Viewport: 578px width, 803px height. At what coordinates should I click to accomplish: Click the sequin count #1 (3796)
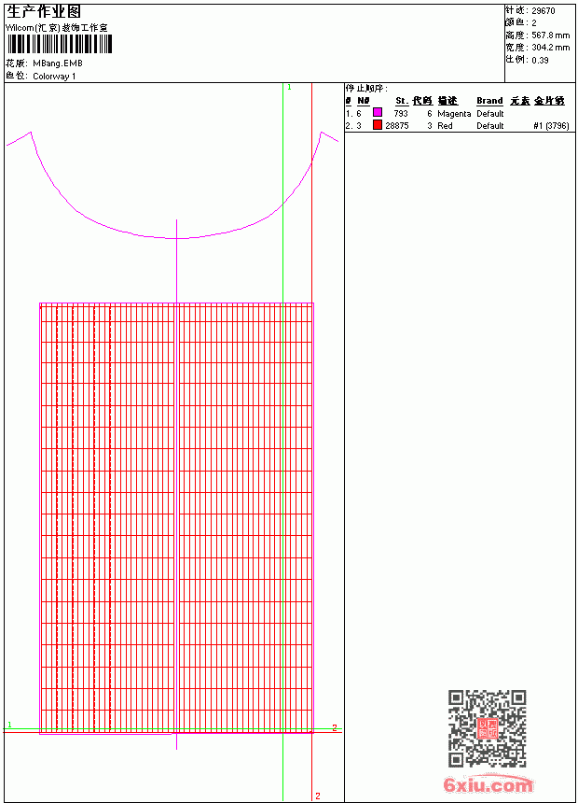(551, 125)
